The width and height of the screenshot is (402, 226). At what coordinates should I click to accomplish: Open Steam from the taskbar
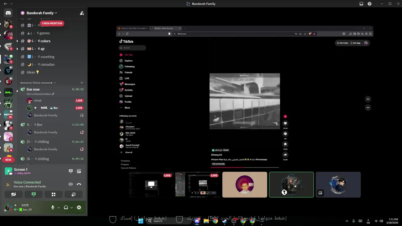[225, 221]
